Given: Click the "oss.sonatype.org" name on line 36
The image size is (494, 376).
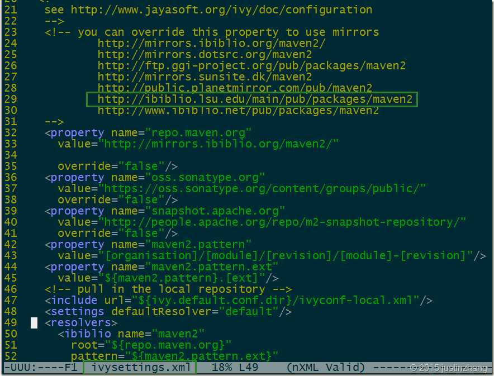Looking at the screenshot, I should [205, 177].
